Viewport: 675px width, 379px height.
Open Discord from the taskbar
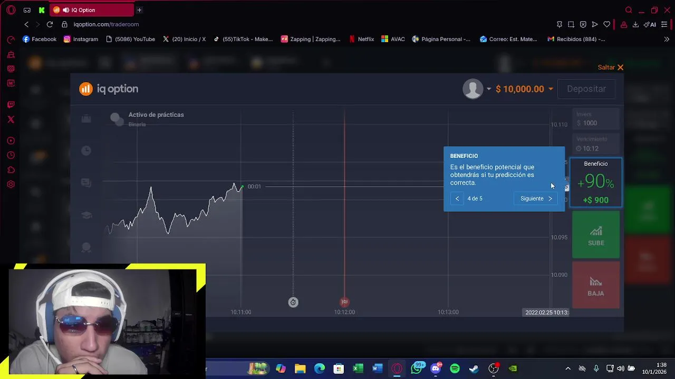pyautogui.click(x=436, y=368)
